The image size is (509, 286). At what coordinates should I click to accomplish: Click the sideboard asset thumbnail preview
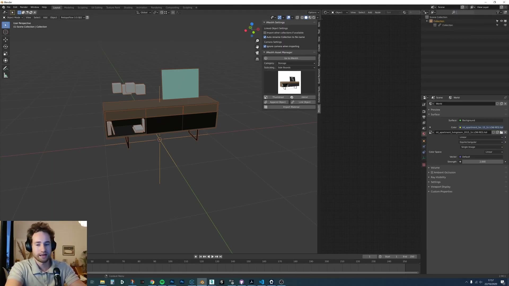[x=289, y=82]
